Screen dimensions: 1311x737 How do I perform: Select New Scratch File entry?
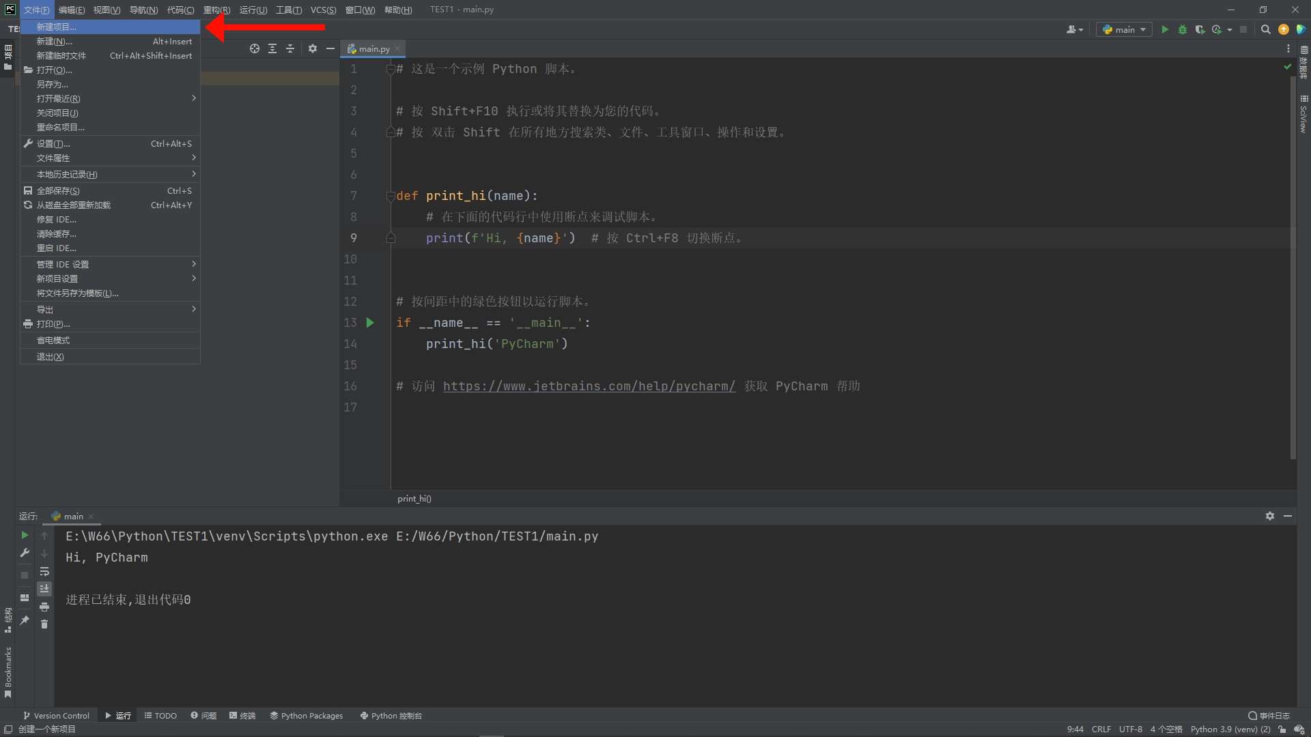pyautogui.click(x=110, y=55)
